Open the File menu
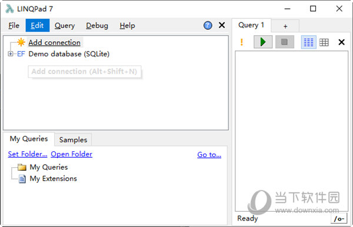This screenshot has width=353, height=227. (14, 26)
